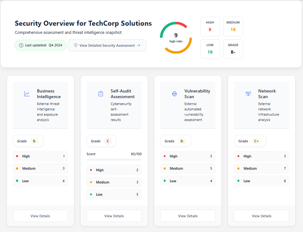Click the Network Scan server icon

(x=248, y=94)
